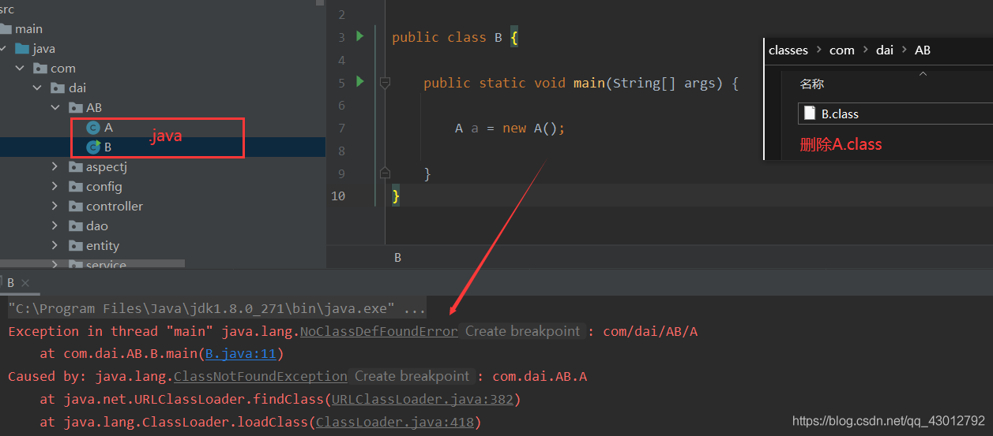Screen dimensions: 993x436
Task: Select the entity folder icon
Action: pos(75,245)
